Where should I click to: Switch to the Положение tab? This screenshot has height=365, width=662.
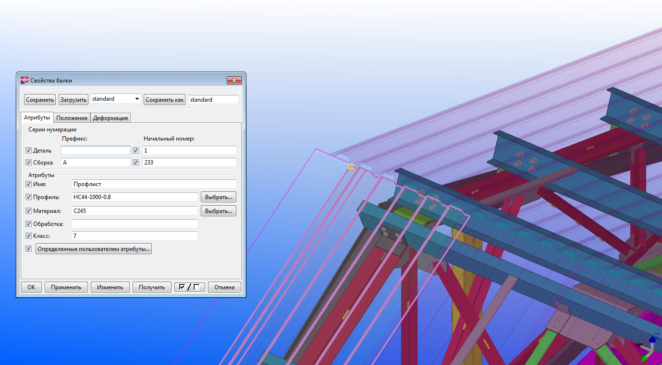point(72,118)
